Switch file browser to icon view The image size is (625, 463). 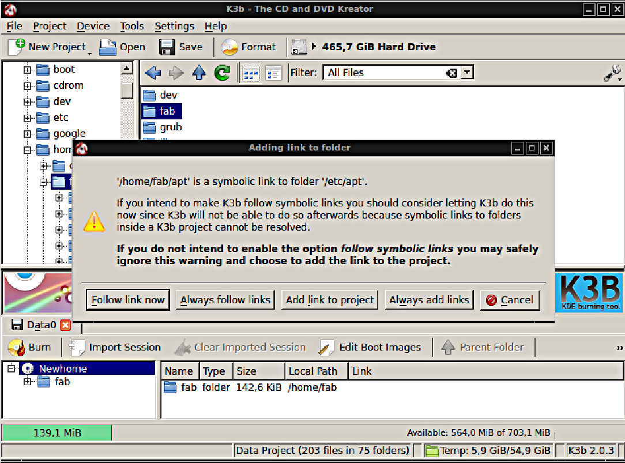(251, 73)
